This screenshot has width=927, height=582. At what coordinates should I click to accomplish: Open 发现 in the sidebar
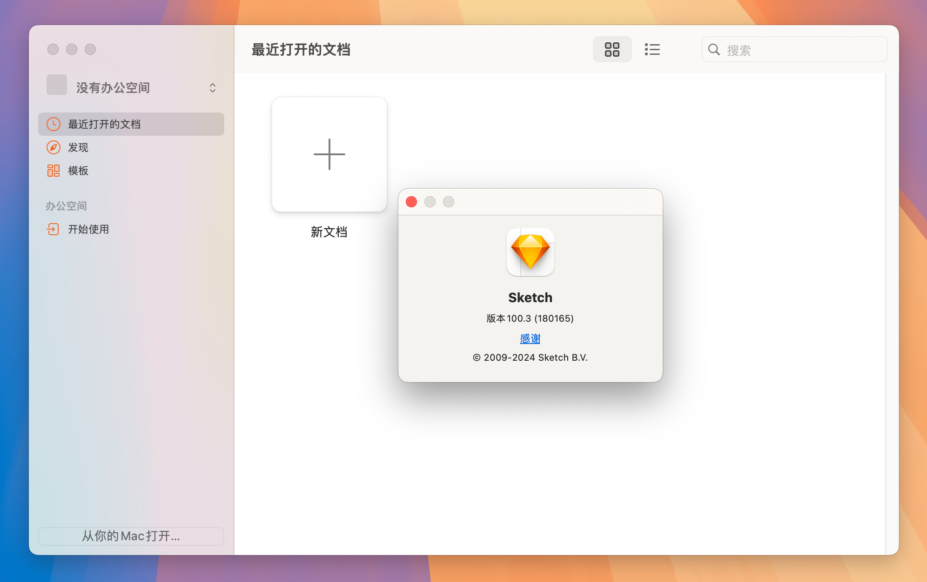pos(131,147)
